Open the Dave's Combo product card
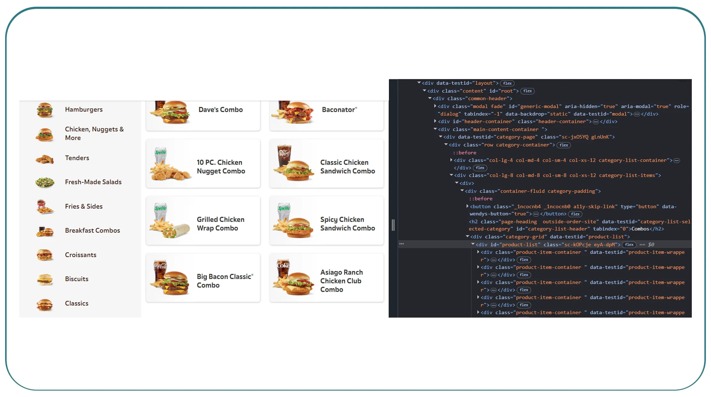 203,115
